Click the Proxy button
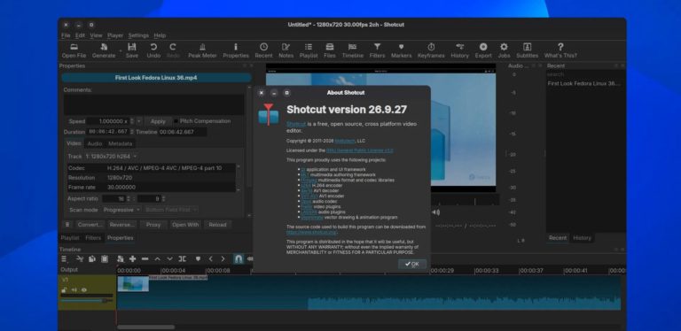Viewport: 681px width, 331px height. pyautogui.click(x=153, y=225)
